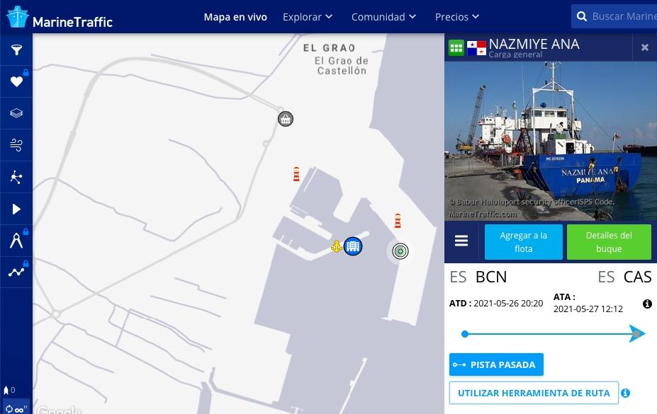Screen dimensions: 657x414
Task: Click the Detalles del buque button
Action: click(x=609, y=242)
